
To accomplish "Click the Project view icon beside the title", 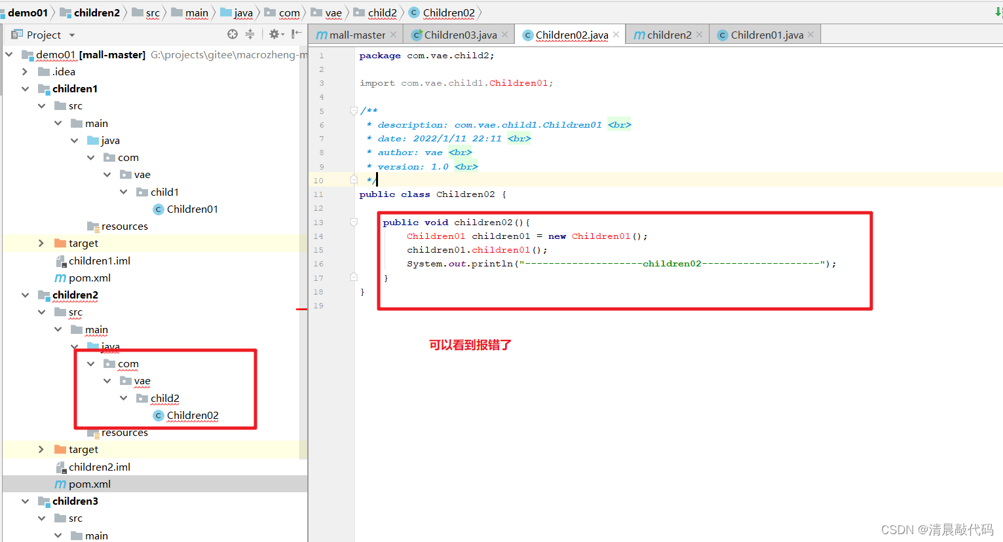I will point(17,34).
